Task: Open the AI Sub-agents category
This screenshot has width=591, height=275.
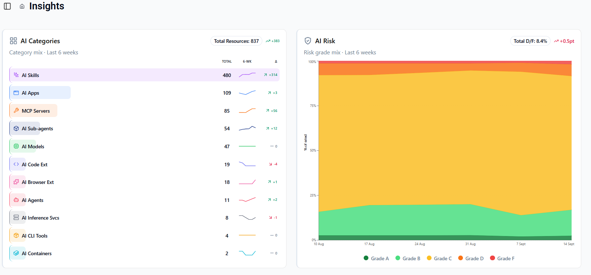Action: point(144,129)
